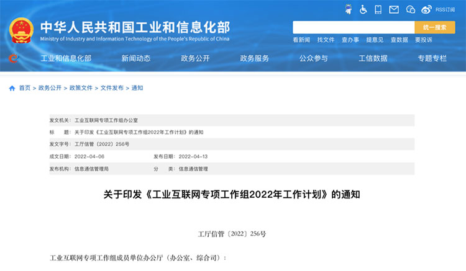Navigate to 政策文件 in breadcrumb
The width and height of the screenshot is (466, 271).
click(81, 88)
